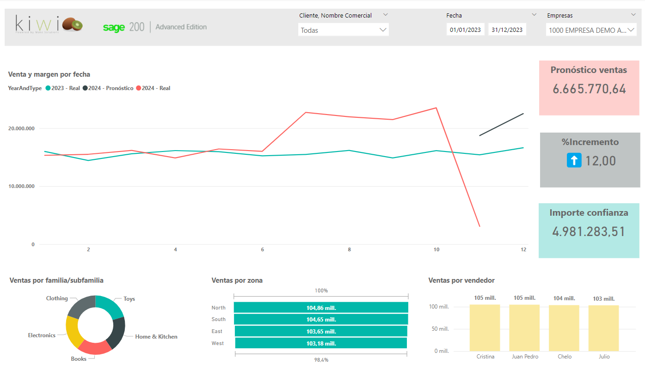Click the %Incremento card value 12,00
Screen dimensions: 645x370
[x=601, y=161]
